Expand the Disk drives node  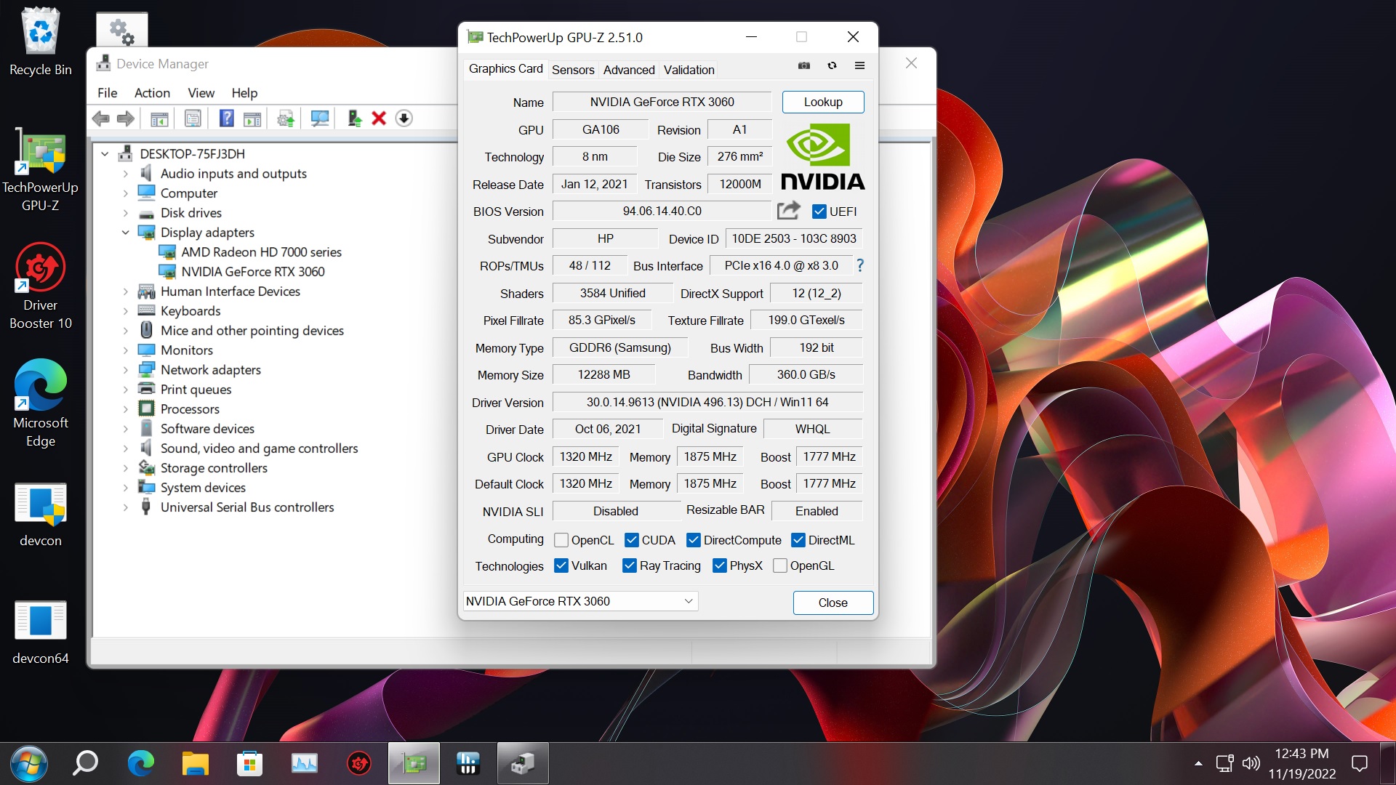coord(125,213)
